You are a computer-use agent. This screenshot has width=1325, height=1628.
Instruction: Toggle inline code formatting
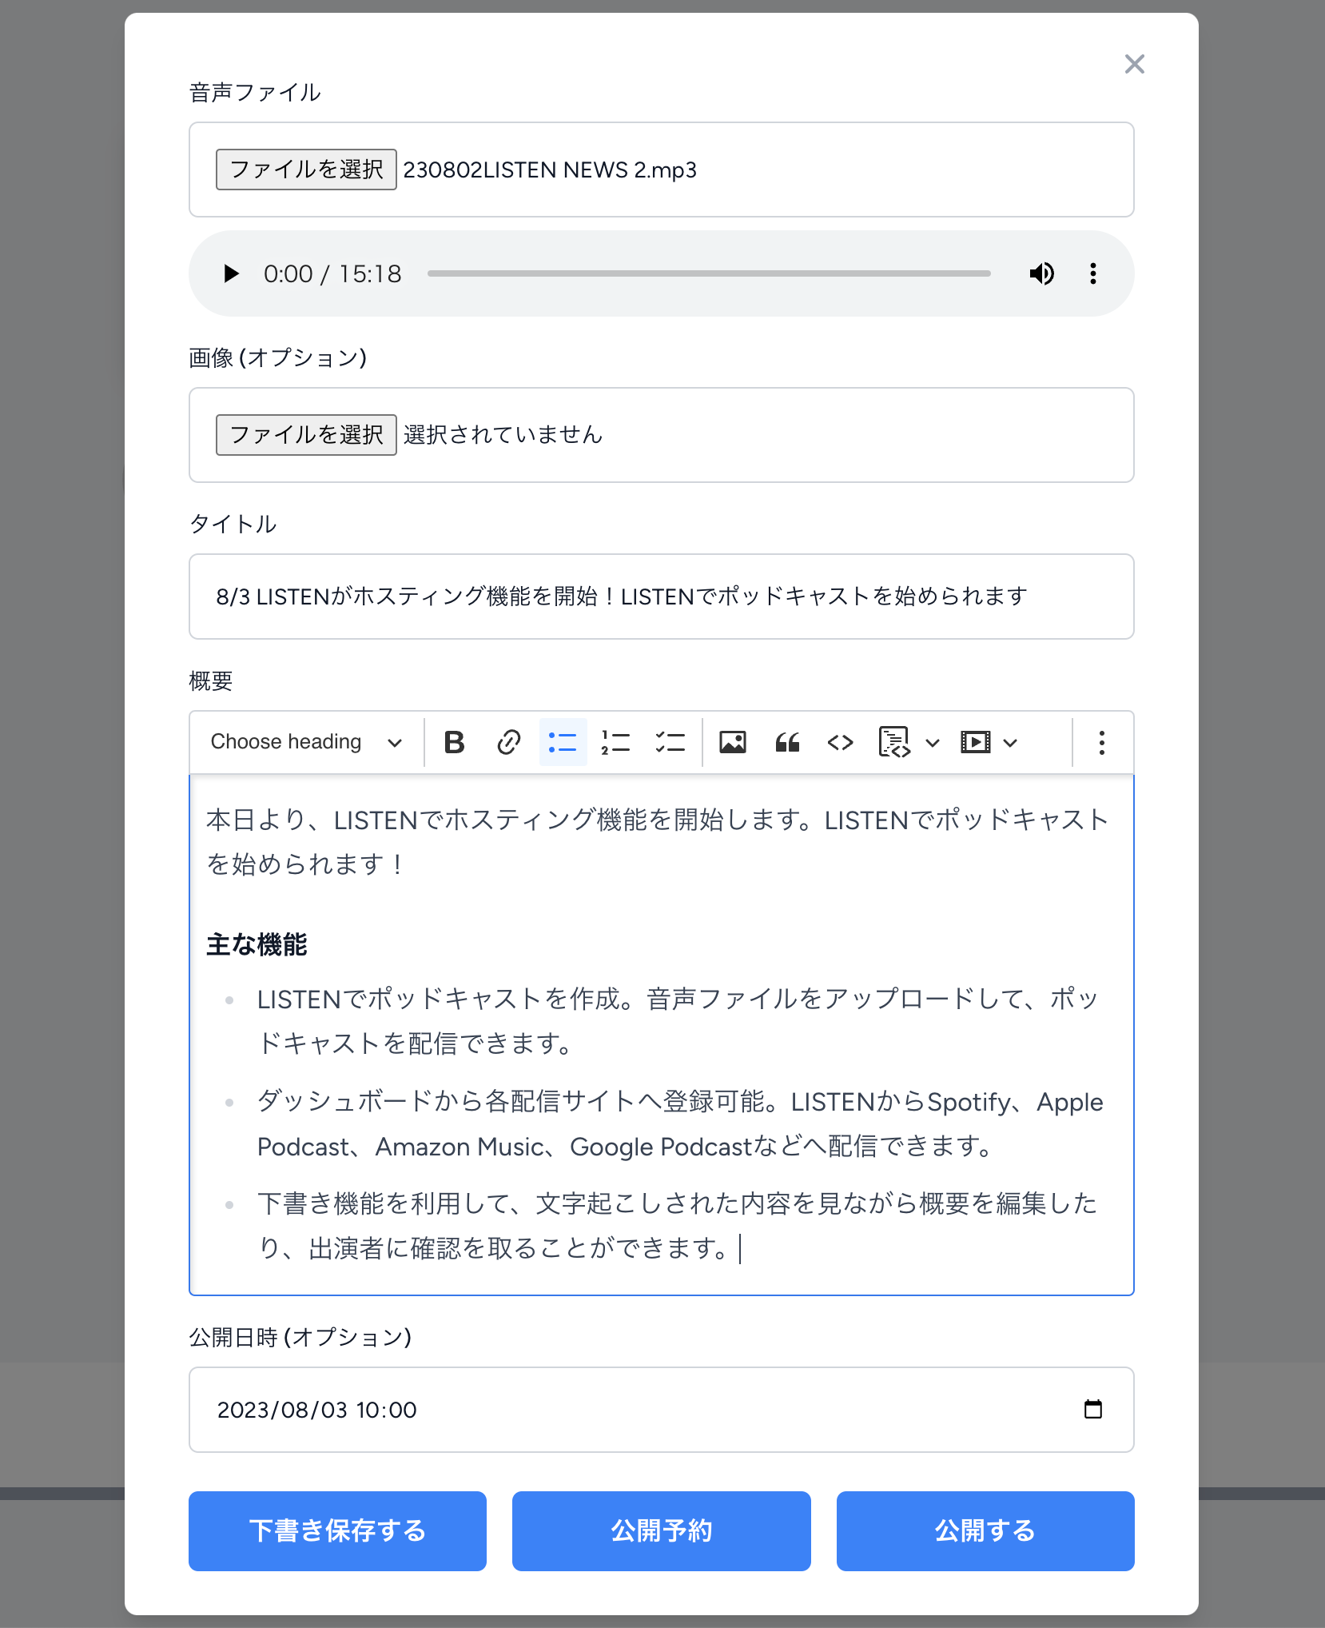pos(841,743)
